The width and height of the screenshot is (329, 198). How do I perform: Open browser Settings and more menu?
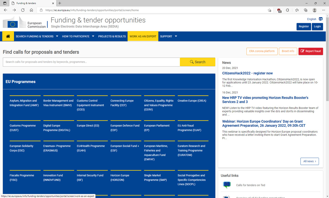pyautogui.click(x=323, y=10)
